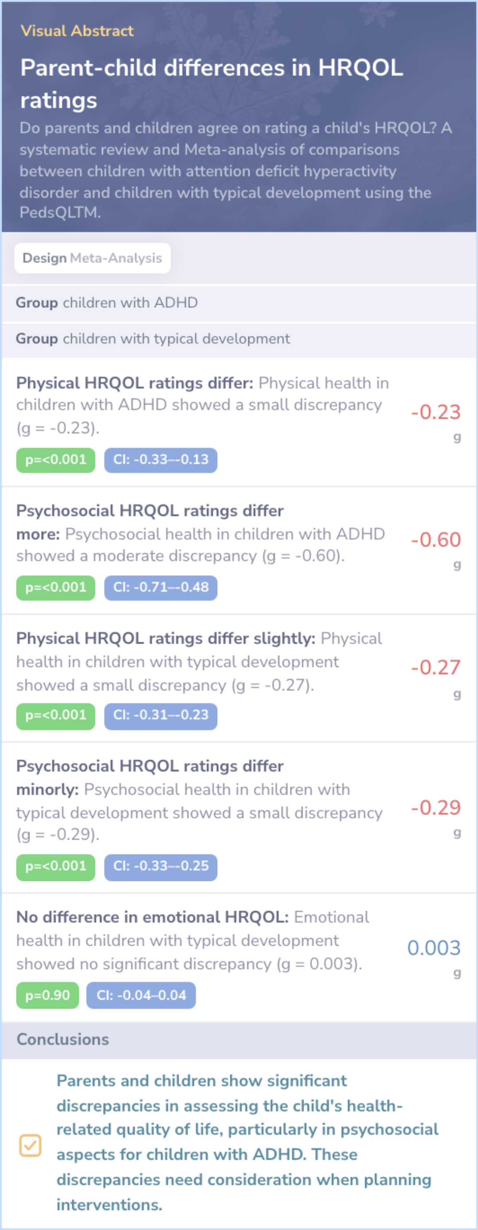Click the CI: -0.71–-0.48 badge

[x=161, y=587]
